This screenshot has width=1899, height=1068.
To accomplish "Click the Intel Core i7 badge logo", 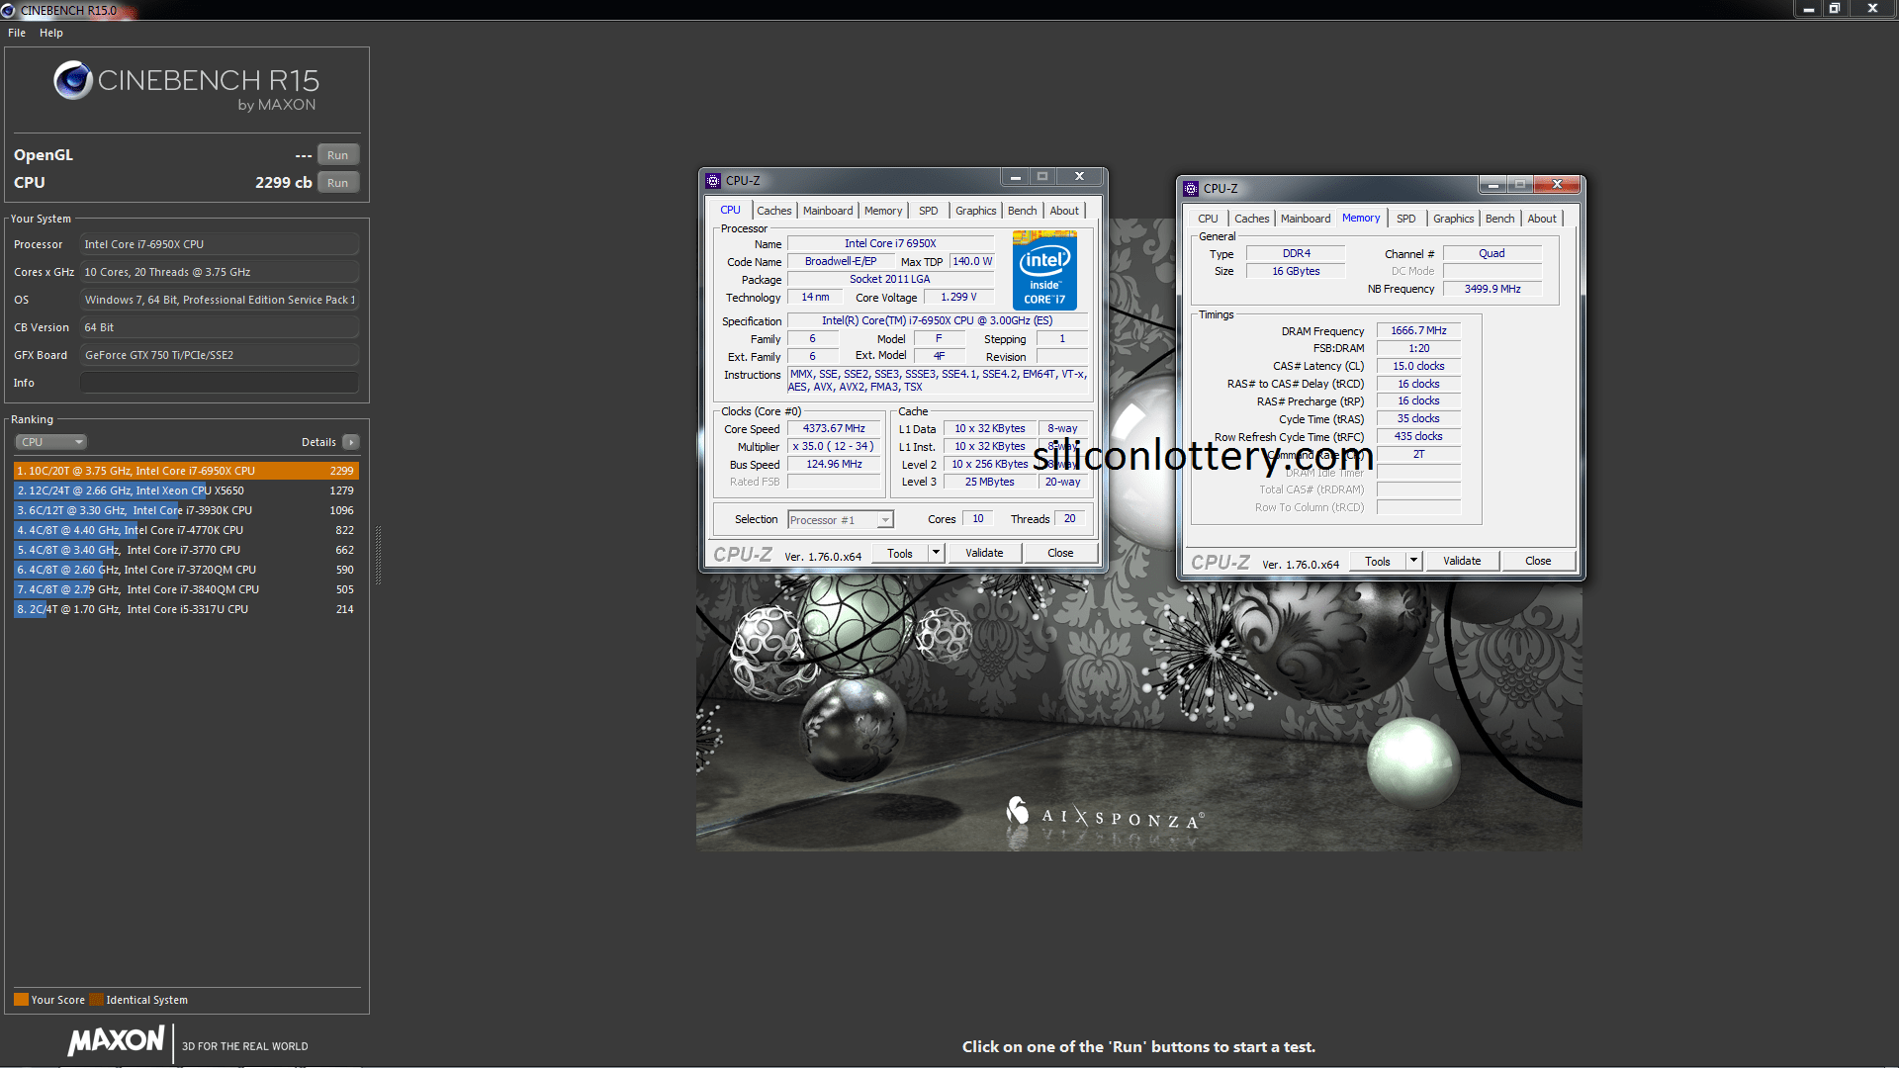I will click(1044, 270).
